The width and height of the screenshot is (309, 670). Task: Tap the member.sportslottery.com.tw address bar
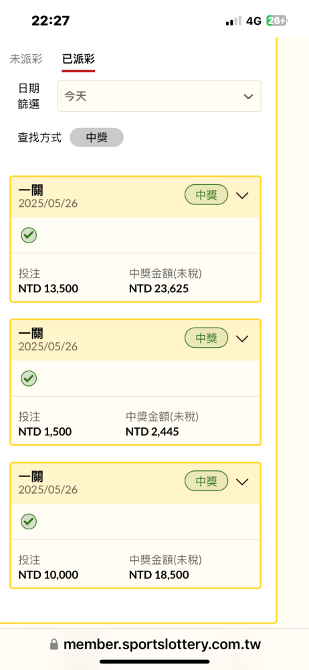click(x=154, y=645)
